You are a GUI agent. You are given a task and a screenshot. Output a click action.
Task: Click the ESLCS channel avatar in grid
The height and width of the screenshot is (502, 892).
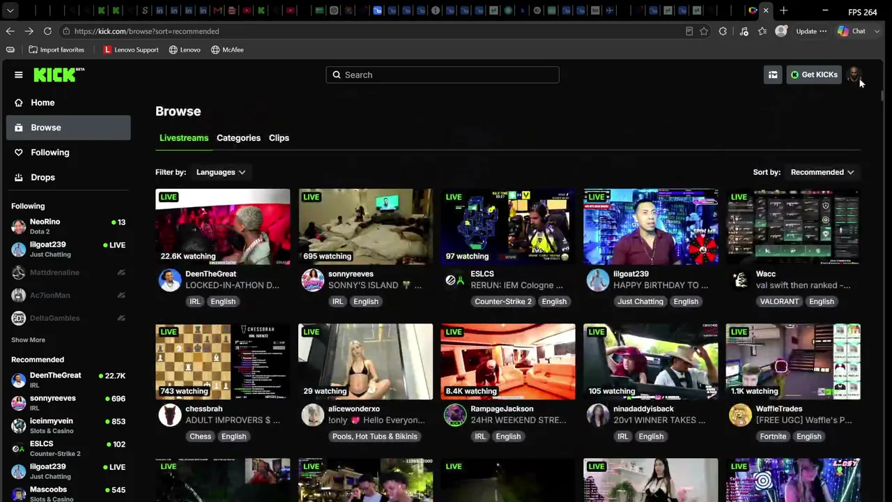click(455, 280)
